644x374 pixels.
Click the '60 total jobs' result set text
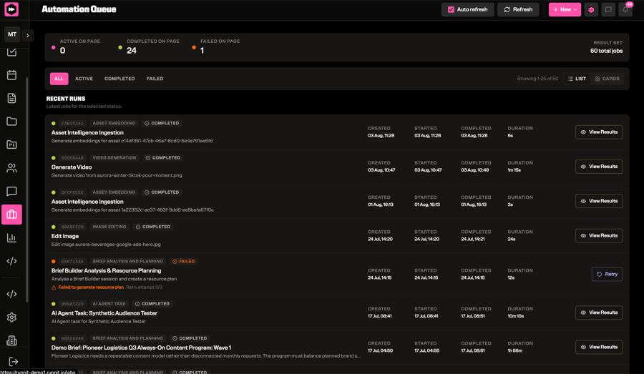(x=606, y=51)
